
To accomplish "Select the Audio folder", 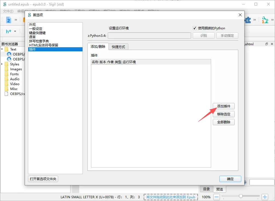I will click(15, 79).
